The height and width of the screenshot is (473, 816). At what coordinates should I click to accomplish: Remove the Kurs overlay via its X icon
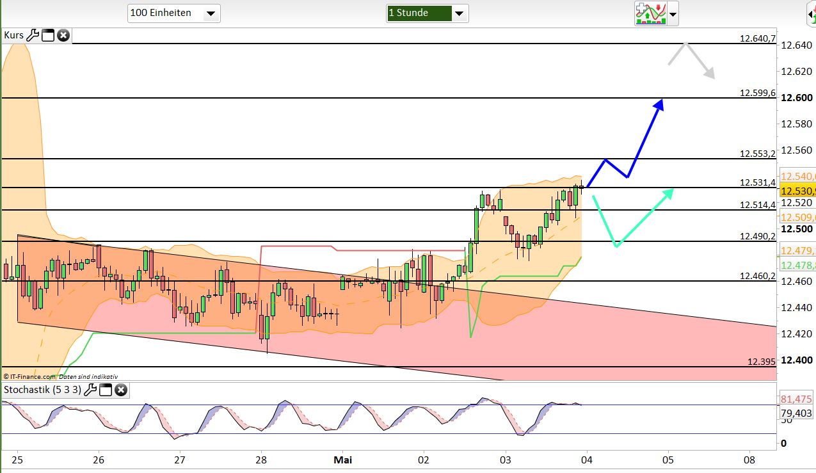[x=62, y=35]
